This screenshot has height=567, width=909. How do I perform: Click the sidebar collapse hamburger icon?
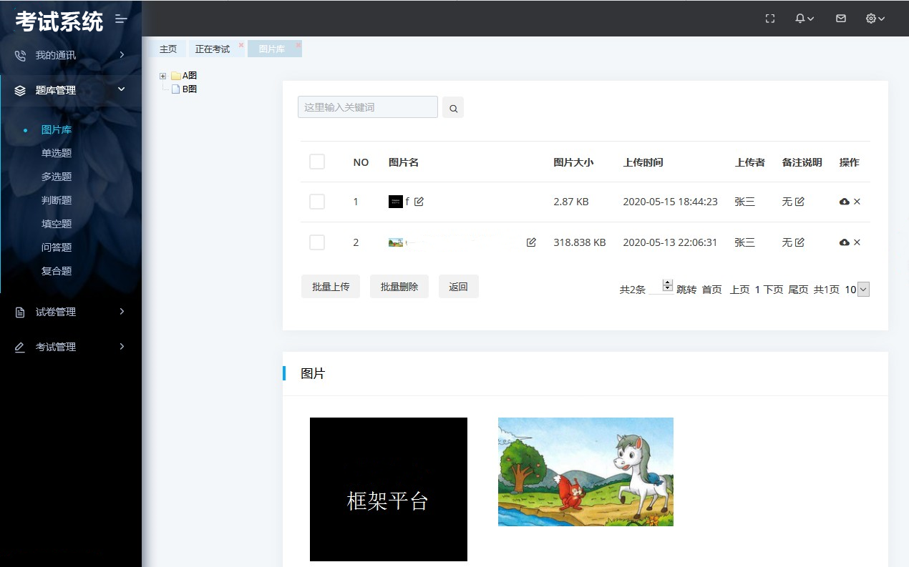point(121,19)
